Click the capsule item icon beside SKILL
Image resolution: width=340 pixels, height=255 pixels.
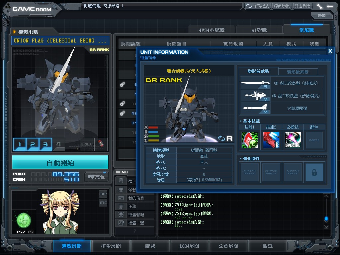pos(101,144)
